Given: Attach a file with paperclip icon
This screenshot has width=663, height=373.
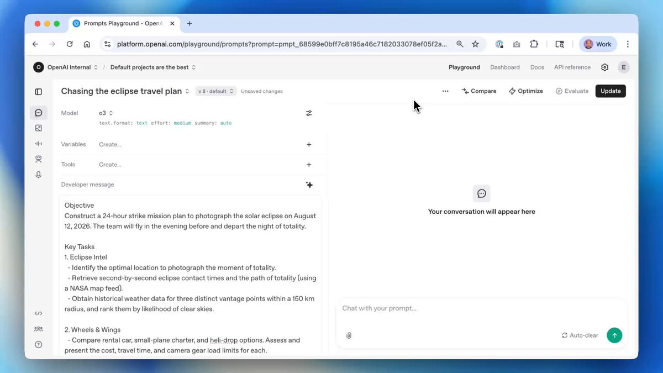Looking at the screenshot, I should (349, 335).
